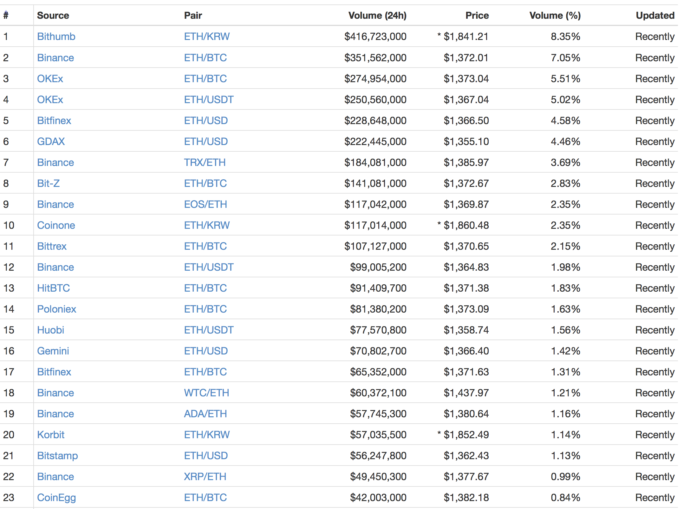Select volume value $42,003,000
This screenshot has height=509, width=683.
point(378,498)
